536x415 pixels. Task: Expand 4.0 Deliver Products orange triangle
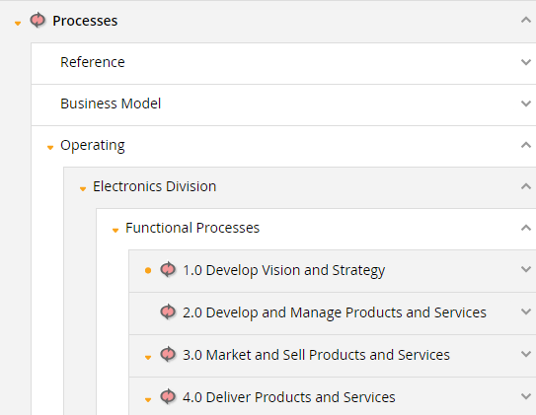coord(148,399)
